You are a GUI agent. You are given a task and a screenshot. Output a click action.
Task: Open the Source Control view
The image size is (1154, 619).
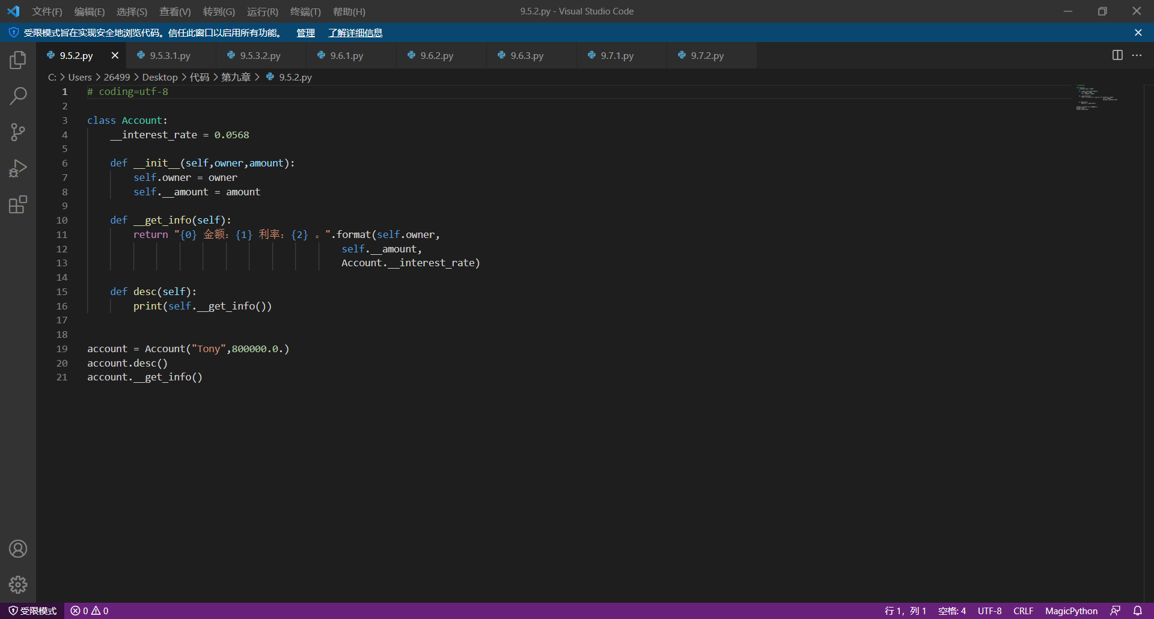[18, 132]
